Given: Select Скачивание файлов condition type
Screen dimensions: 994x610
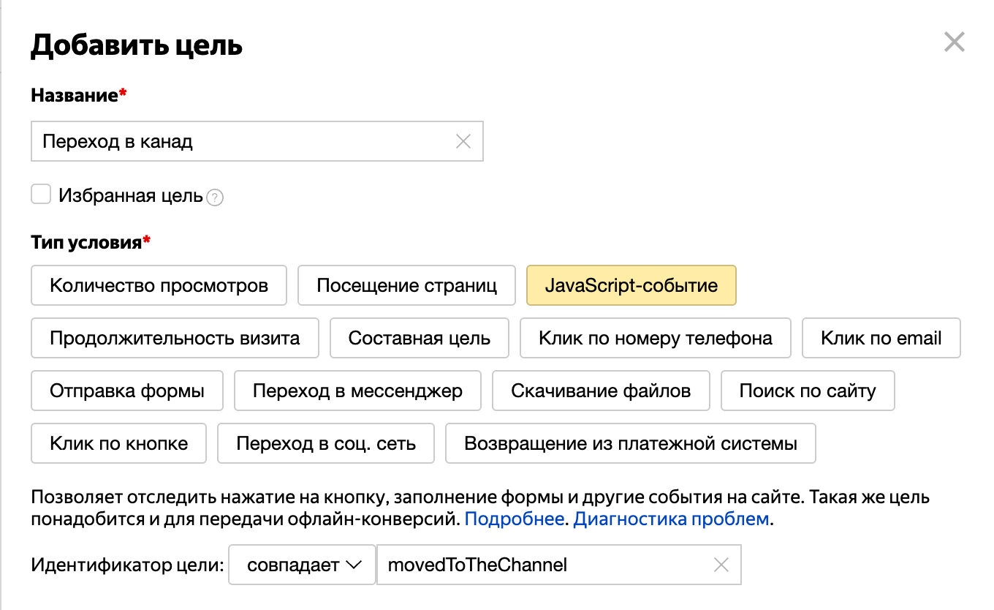Looking at the screenshot, I should point(601,391).
